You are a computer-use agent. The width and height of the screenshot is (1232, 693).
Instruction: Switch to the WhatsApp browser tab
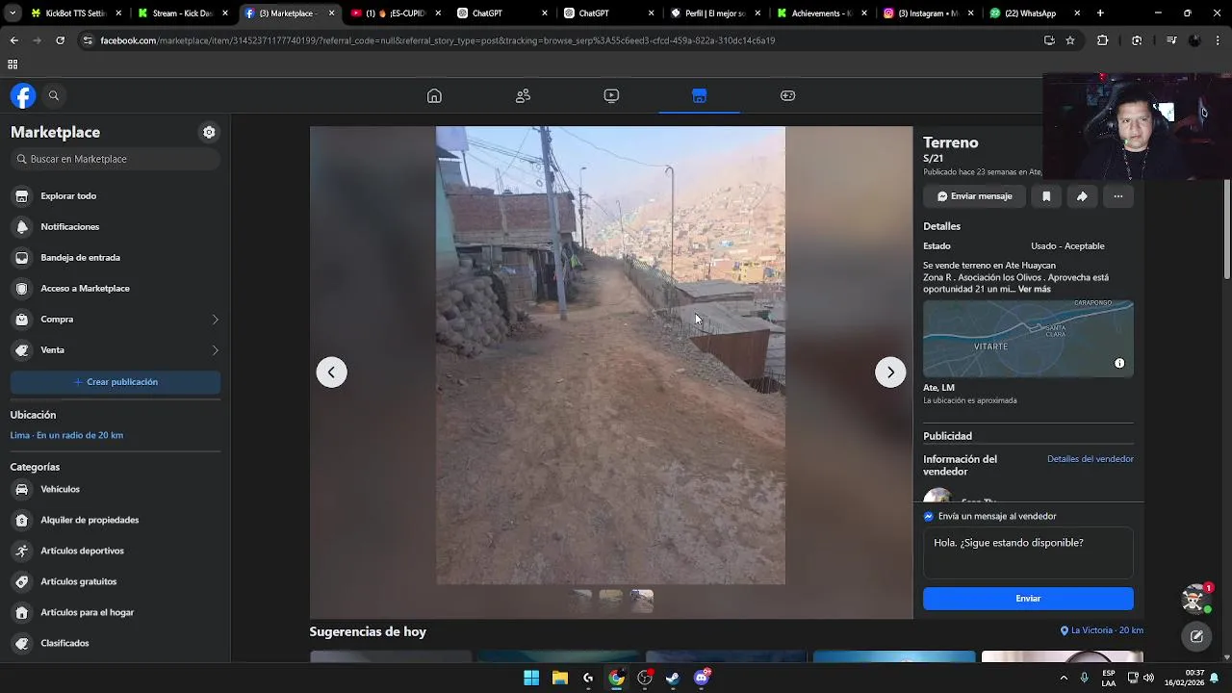coord(1035,13)
